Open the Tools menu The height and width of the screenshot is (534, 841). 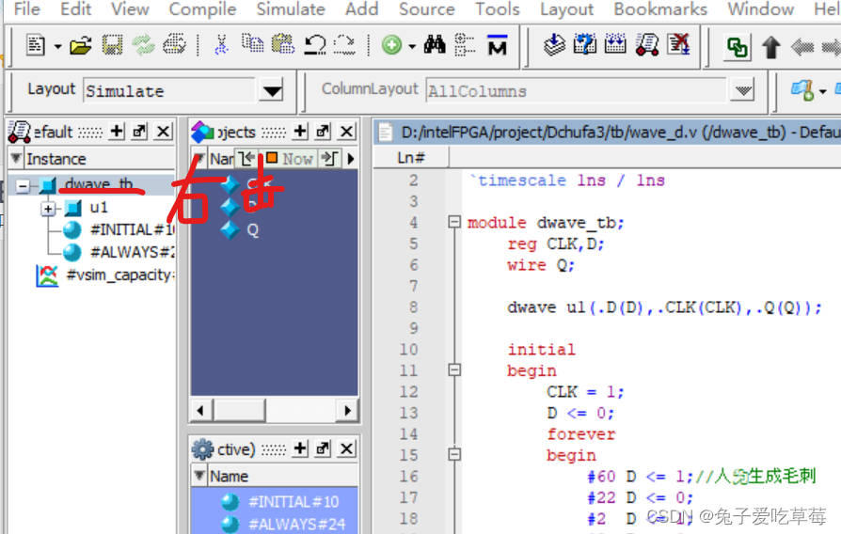coord(498,9)
